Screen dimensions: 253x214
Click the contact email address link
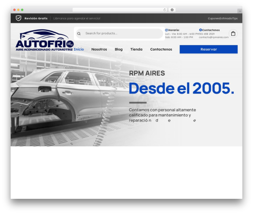click(214, 37)
